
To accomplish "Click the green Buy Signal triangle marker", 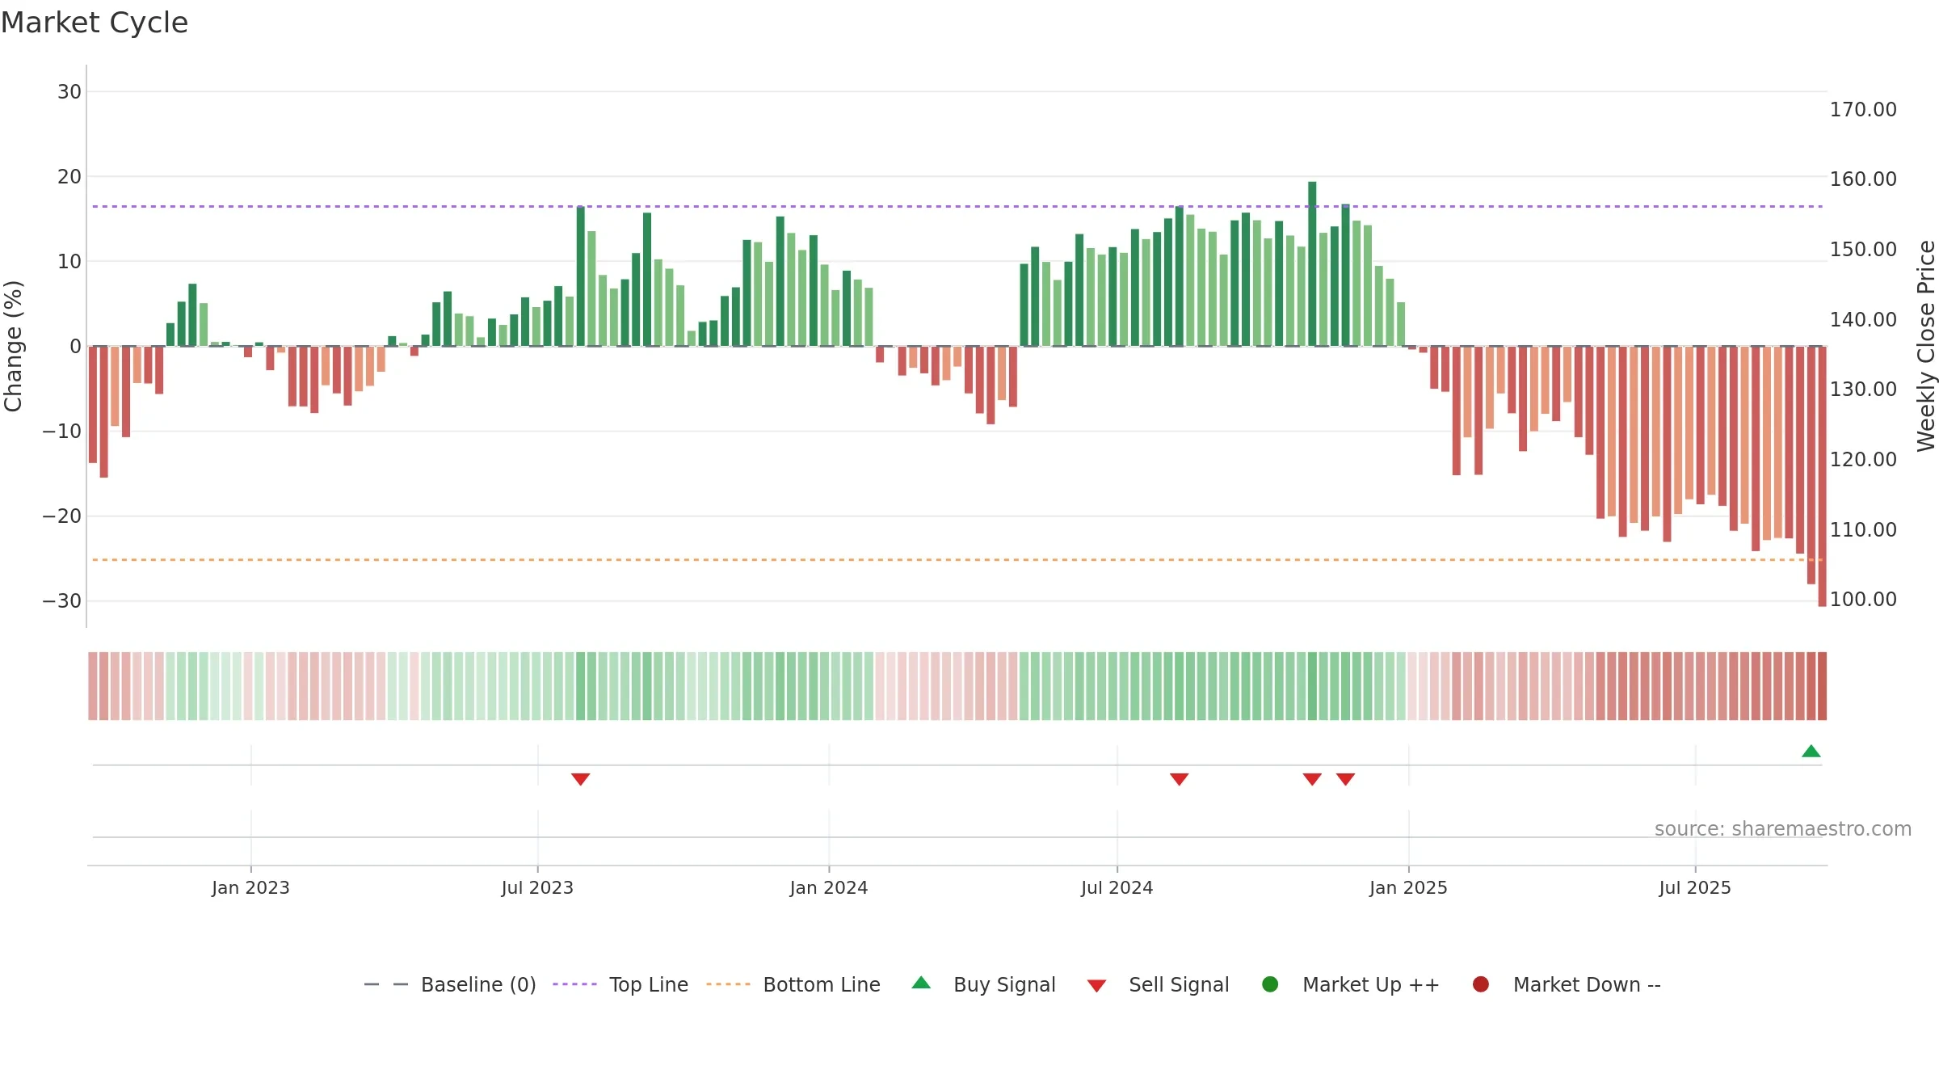I will coord(1811,752).
